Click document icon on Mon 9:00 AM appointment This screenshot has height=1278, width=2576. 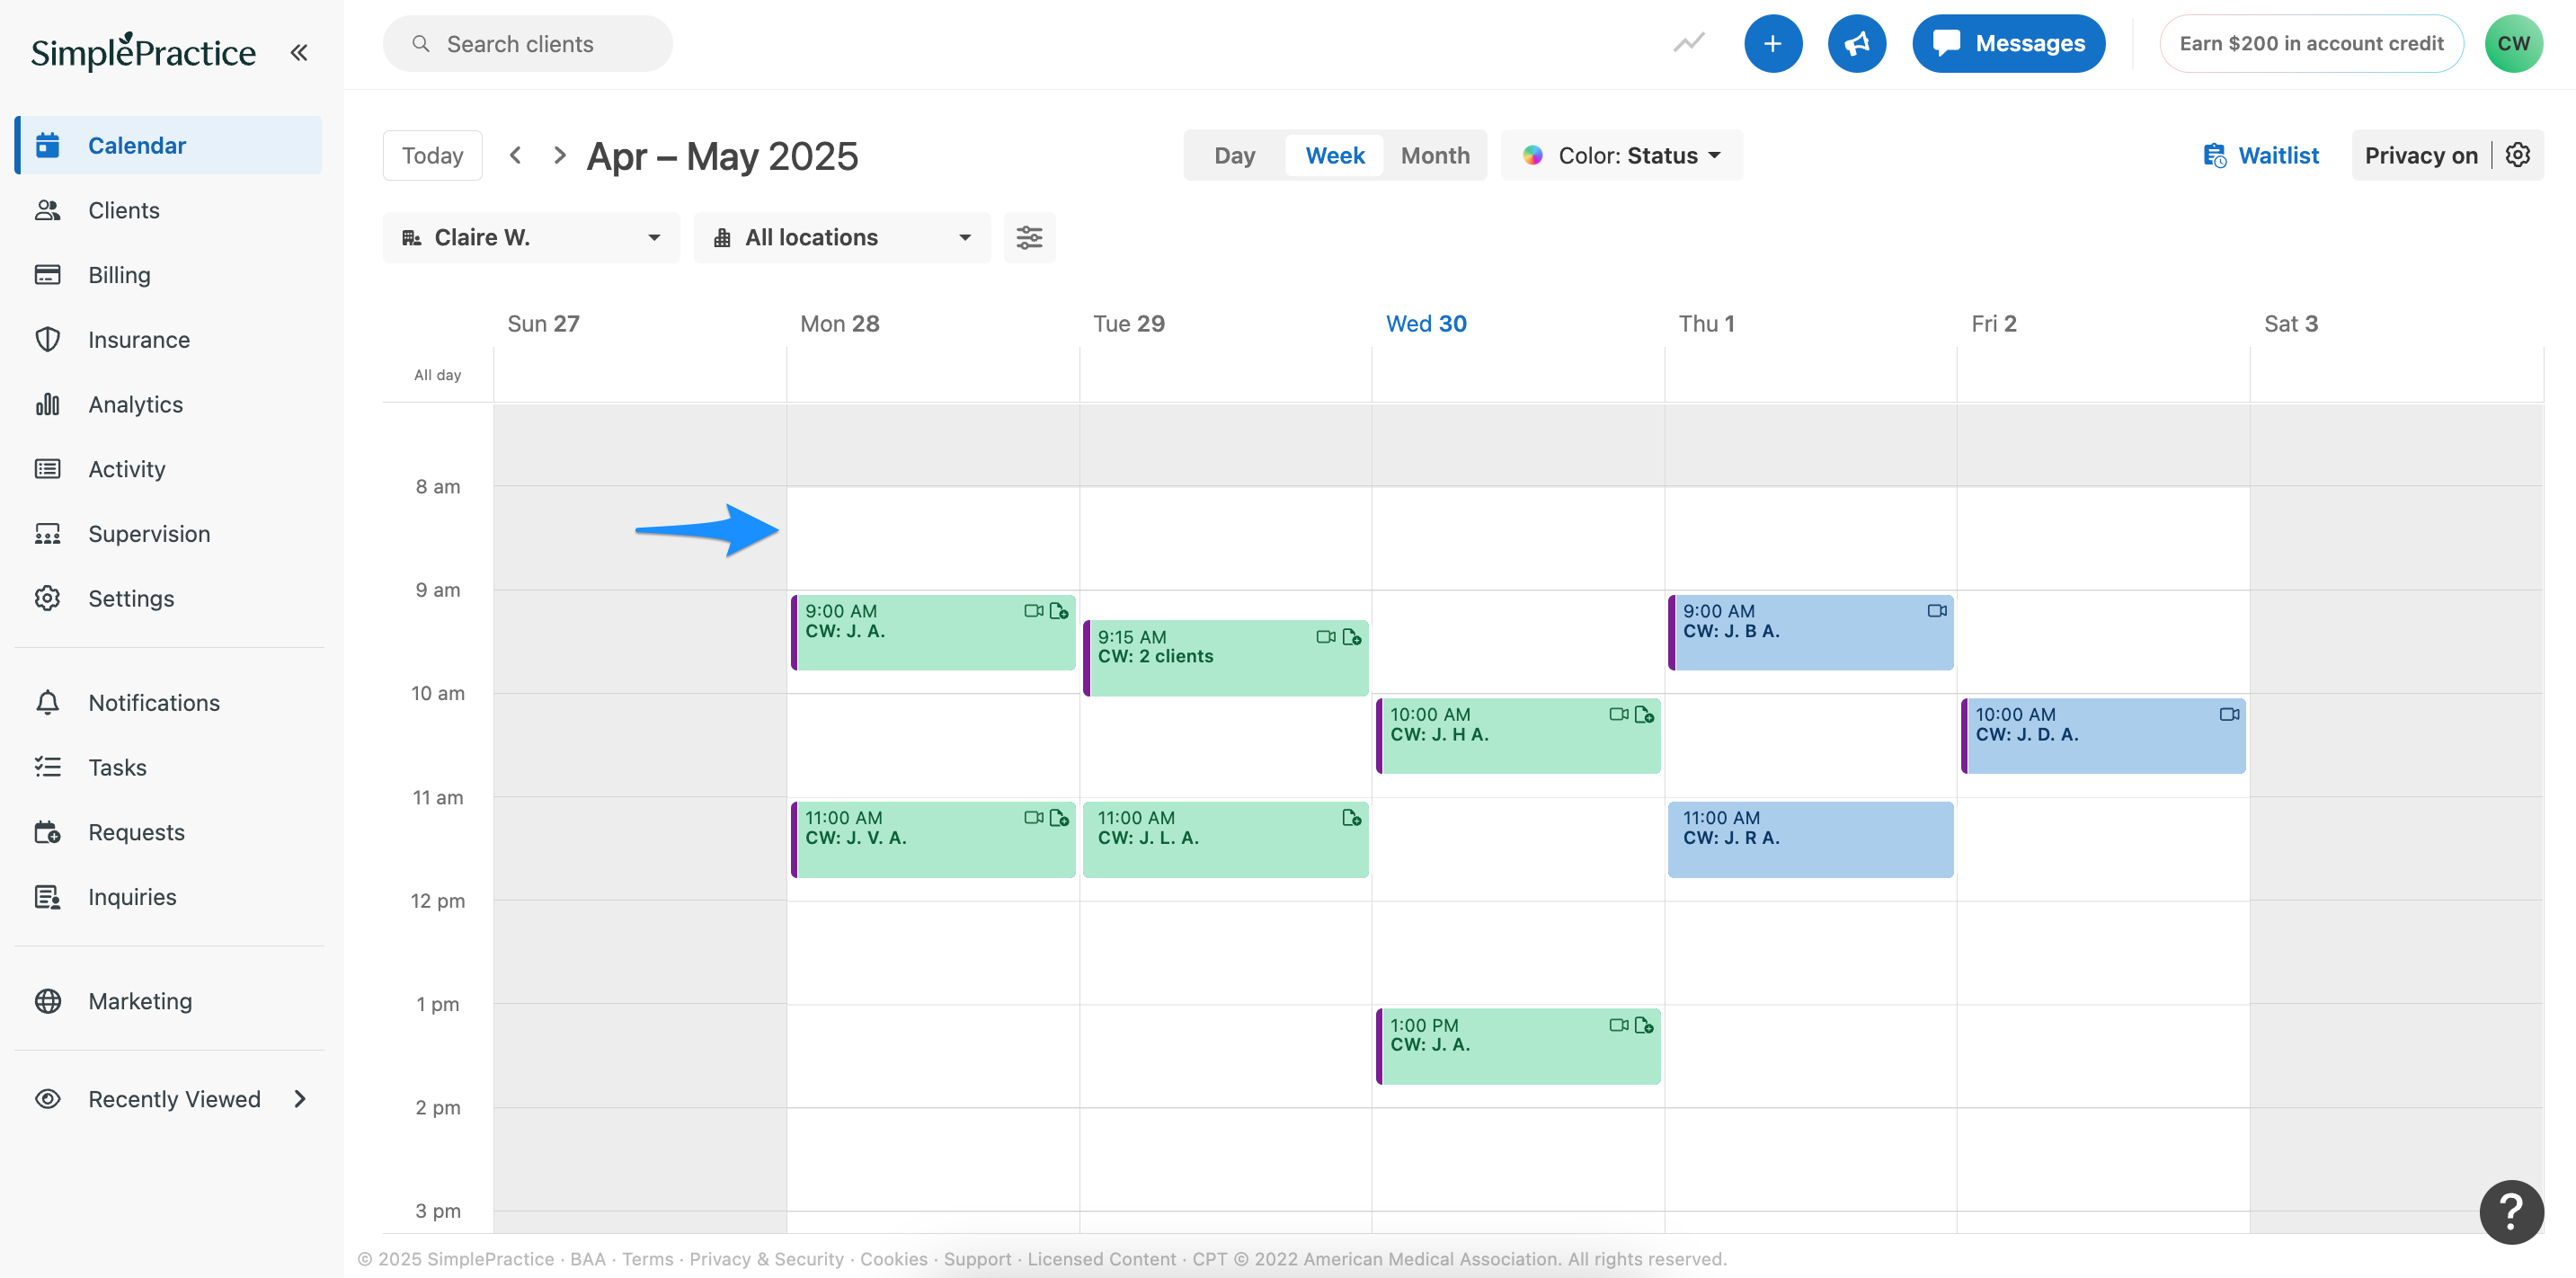(1058, 610)
